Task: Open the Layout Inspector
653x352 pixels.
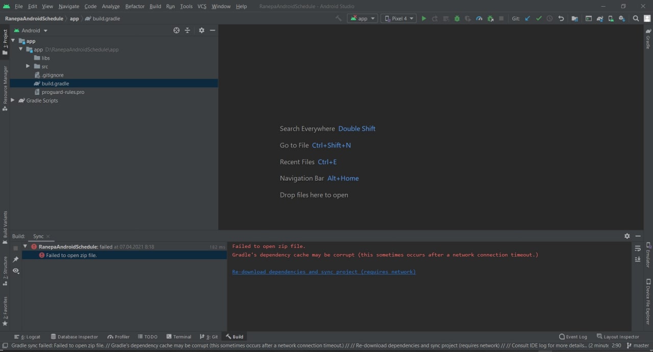Action: tap(618, 337)
